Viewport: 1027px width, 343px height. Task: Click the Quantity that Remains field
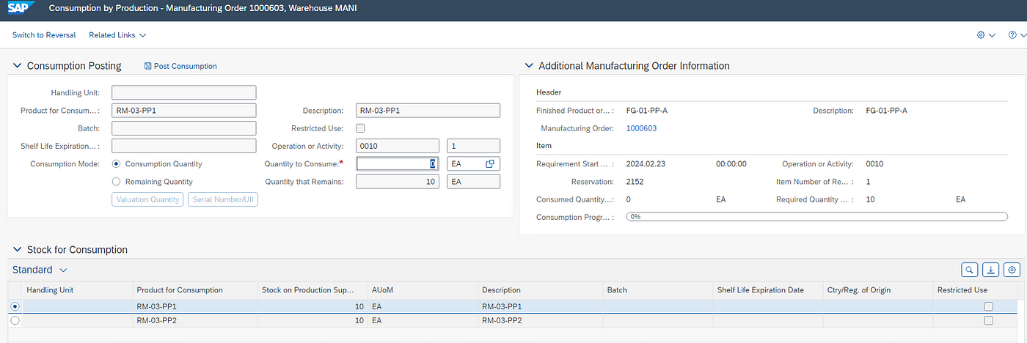pyautogui.click(x=398, y=182)
